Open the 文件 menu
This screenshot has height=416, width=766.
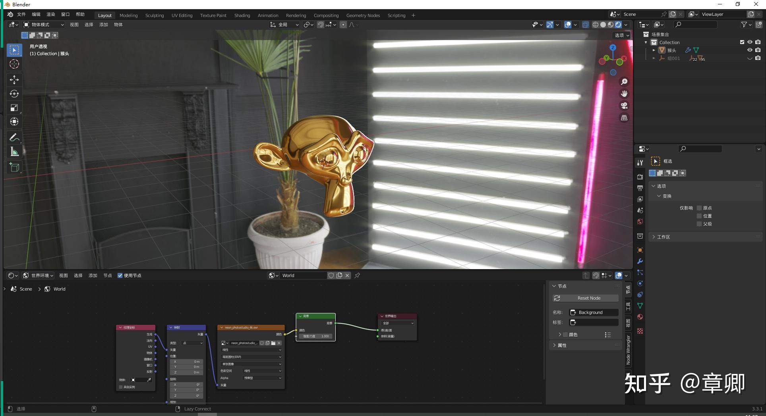click(21, 14)
